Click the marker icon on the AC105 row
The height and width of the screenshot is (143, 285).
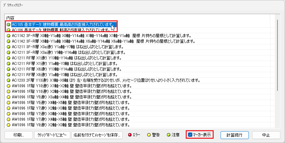[x=9, y=24]
